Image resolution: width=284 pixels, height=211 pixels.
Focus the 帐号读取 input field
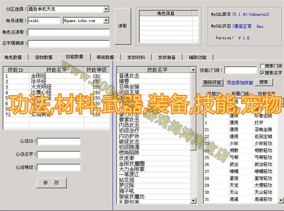44,20
